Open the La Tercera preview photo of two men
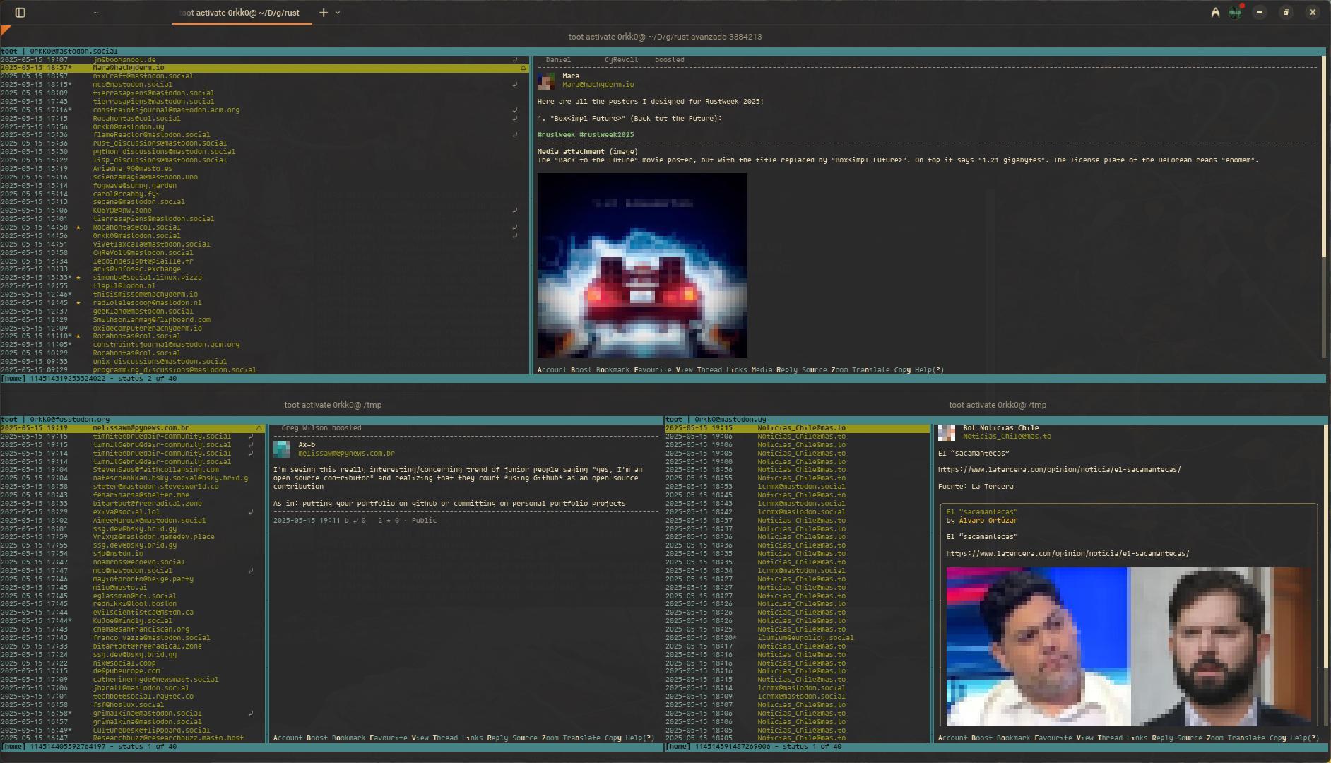 (x=1128, y=646)
